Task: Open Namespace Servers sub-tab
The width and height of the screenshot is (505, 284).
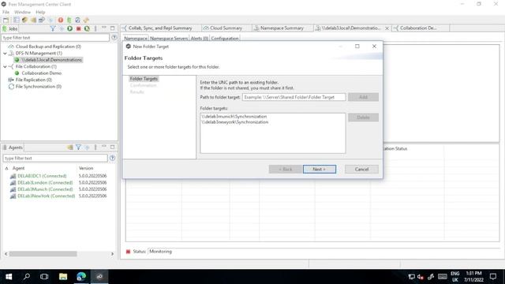Action: (x=169, y=39)
